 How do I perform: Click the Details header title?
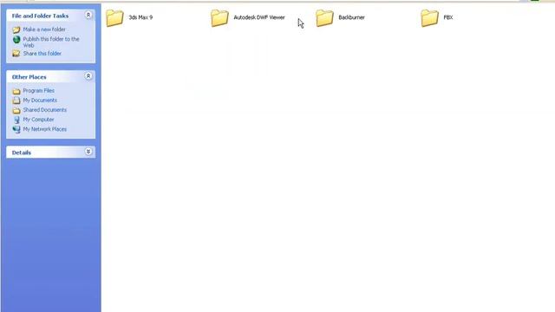pyautogui.click(x=21, y=153)
